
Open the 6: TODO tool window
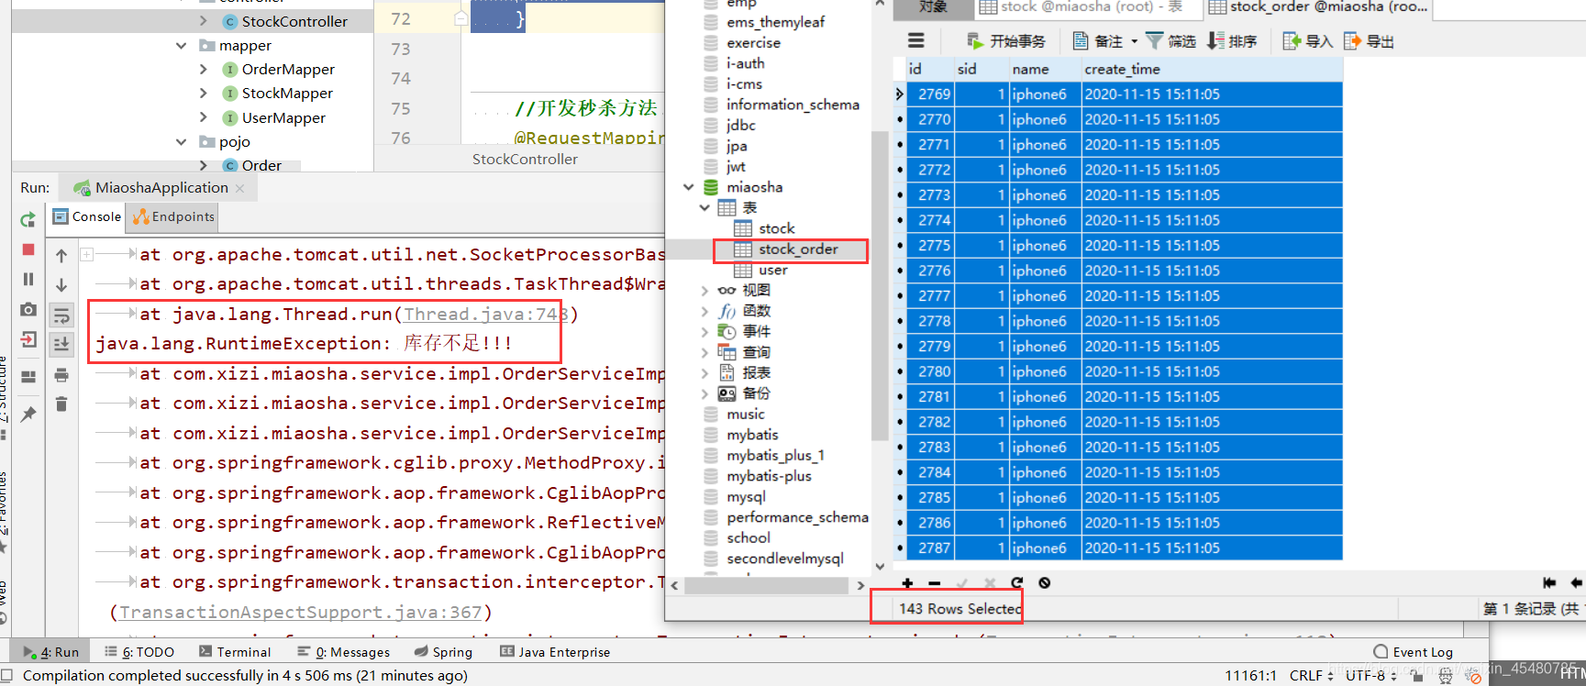[139, 652]
